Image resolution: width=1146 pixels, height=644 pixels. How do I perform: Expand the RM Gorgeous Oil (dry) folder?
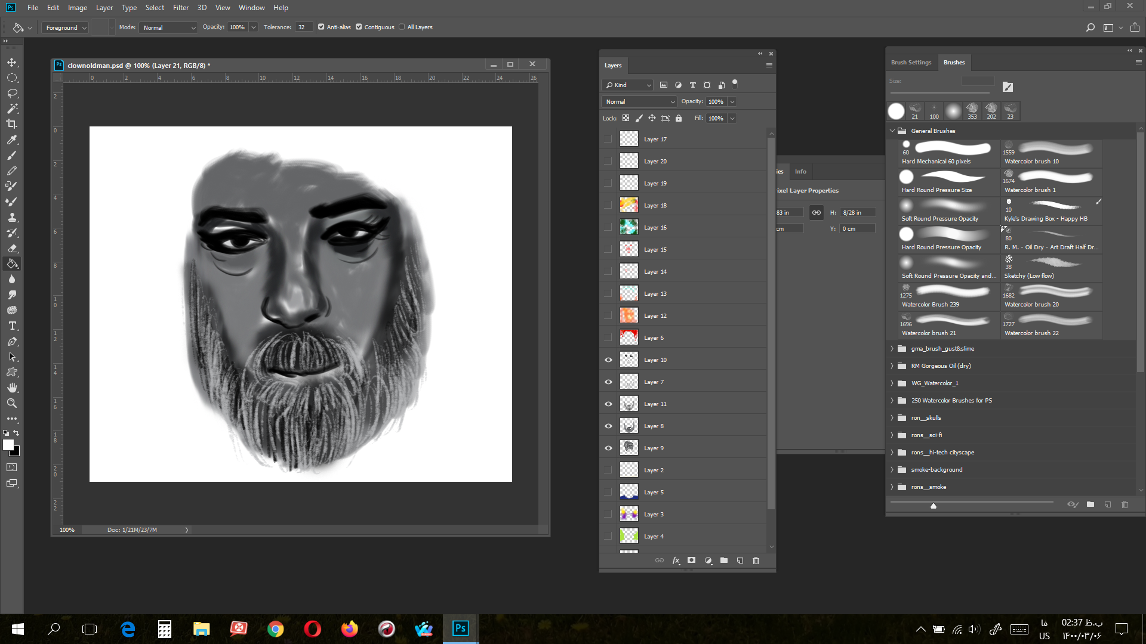click(x=892, y=366)
